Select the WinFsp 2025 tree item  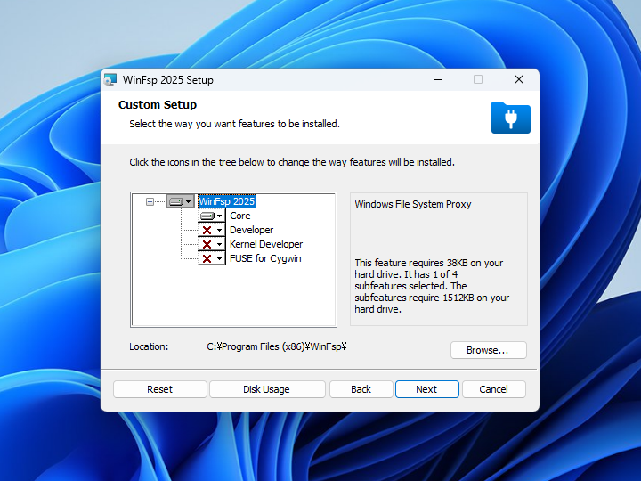pos(227,201)
